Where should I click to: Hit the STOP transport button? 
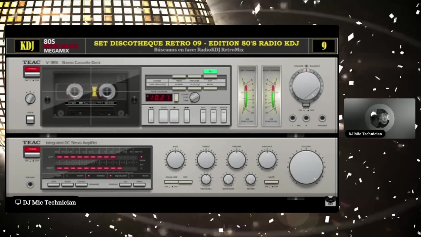163,116
